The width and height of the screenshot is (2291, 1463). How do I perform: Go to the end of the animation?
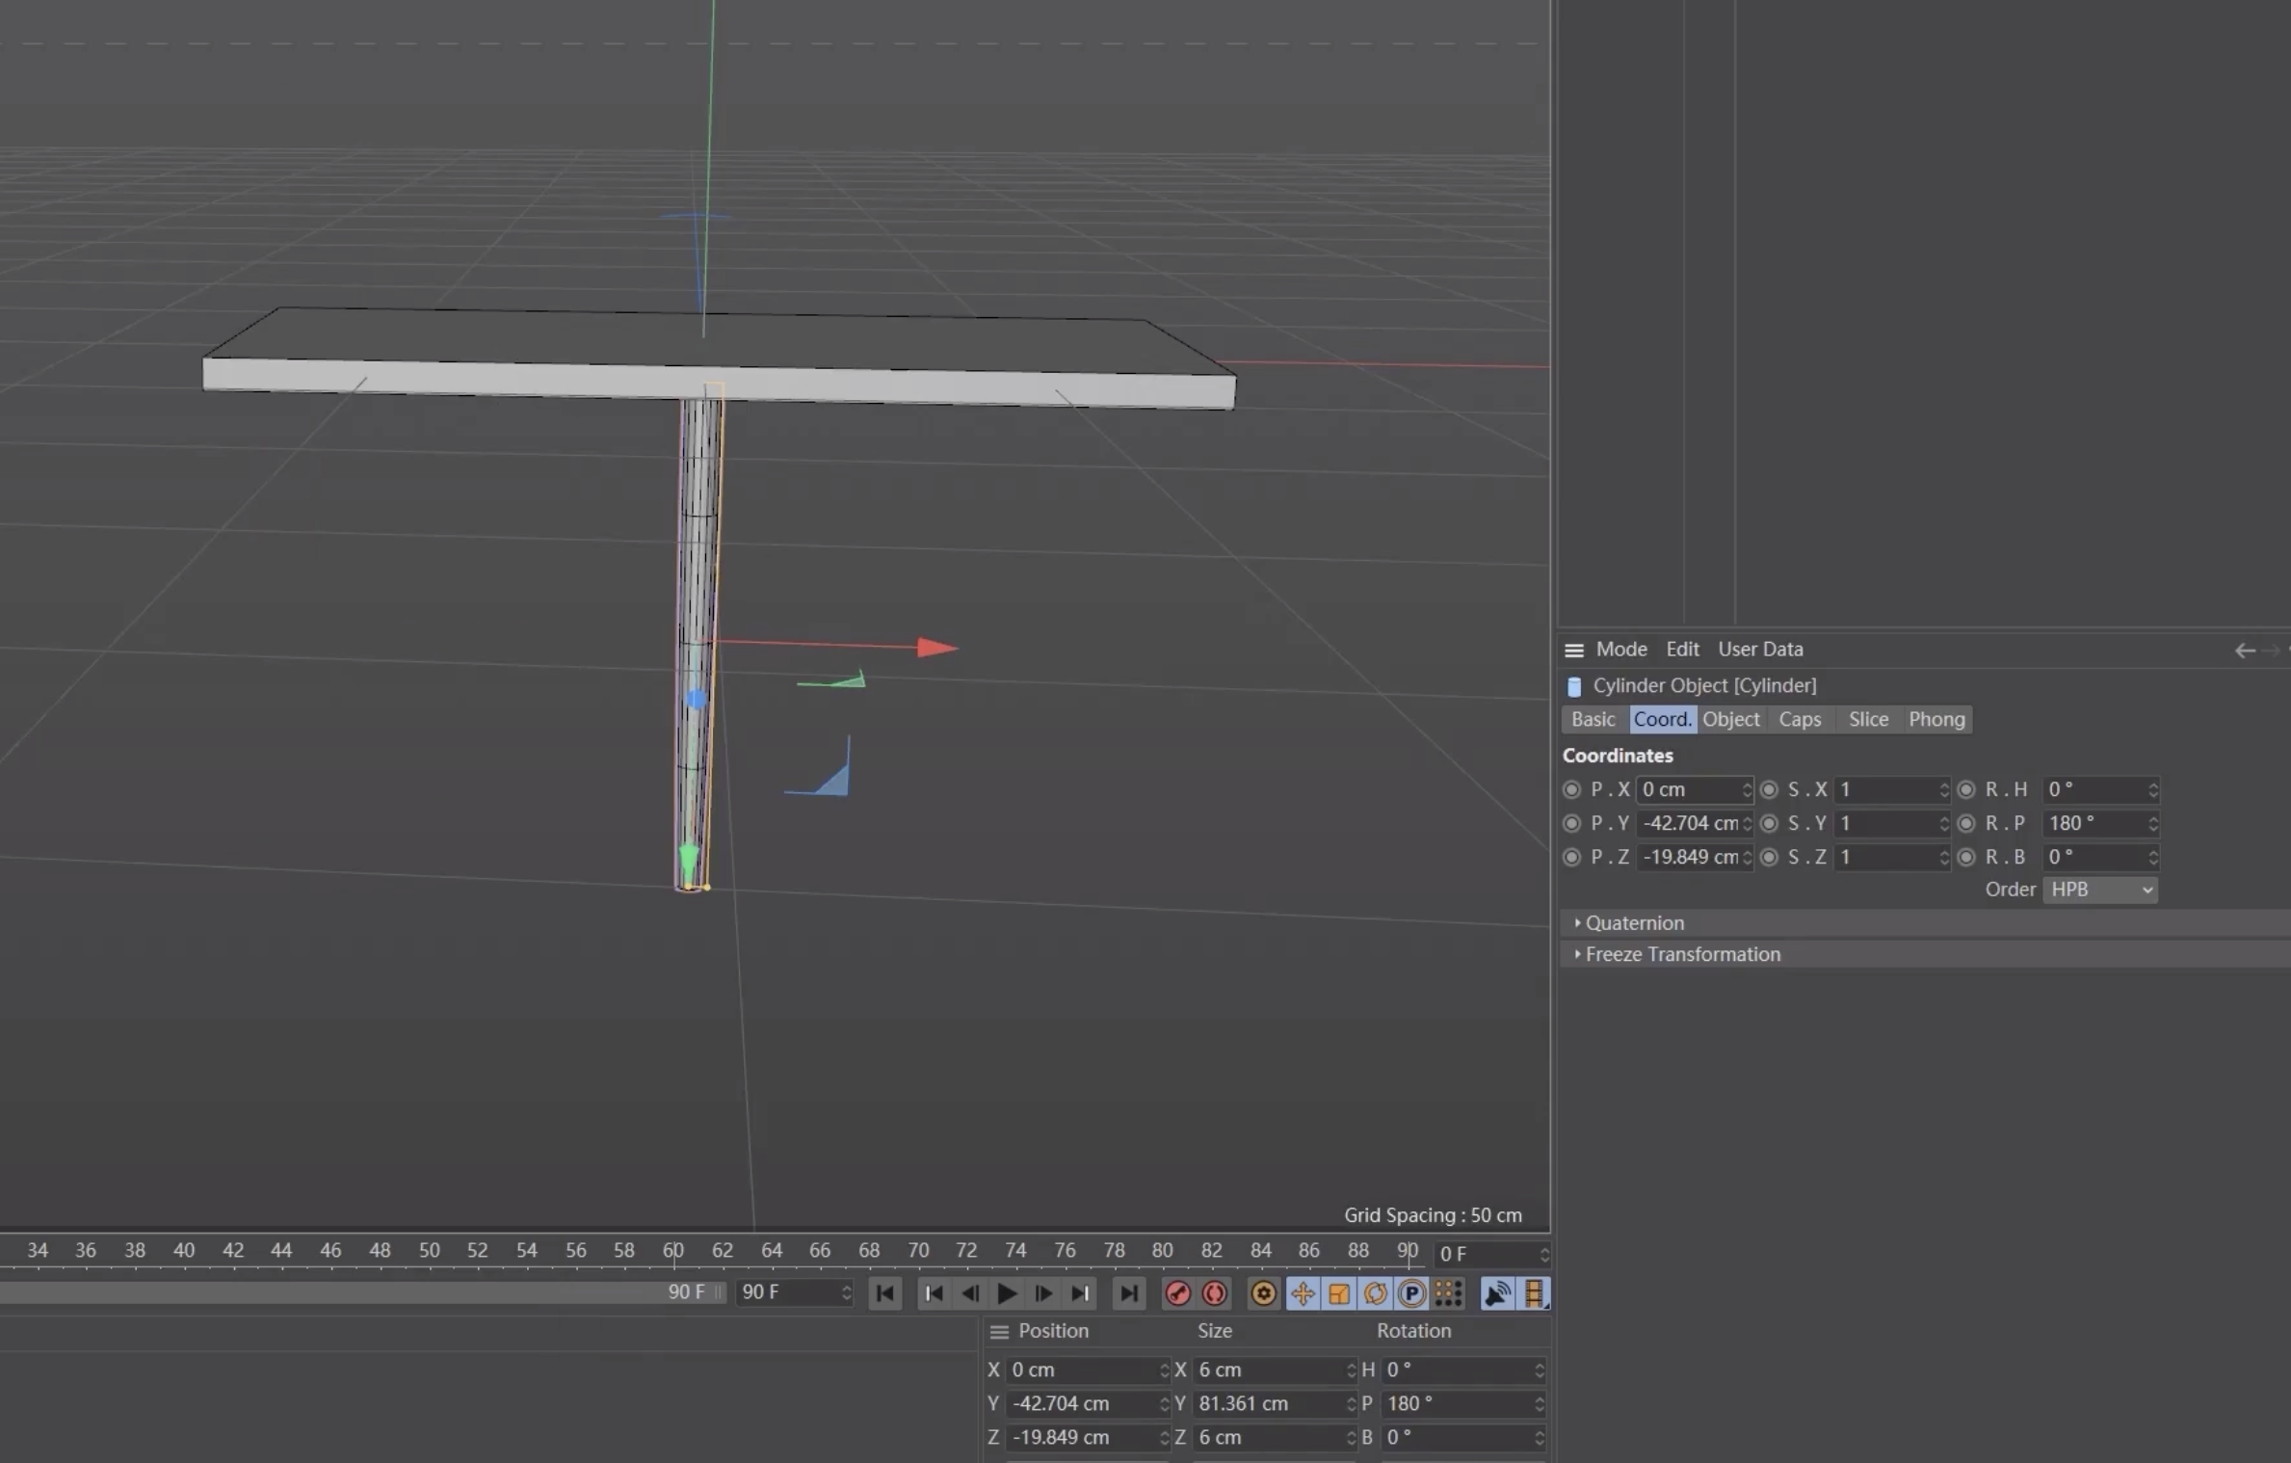[1128, 1293]
